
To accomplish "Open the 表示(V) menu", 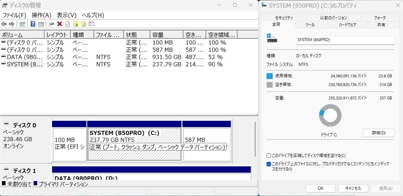I will tap(67, 15).
